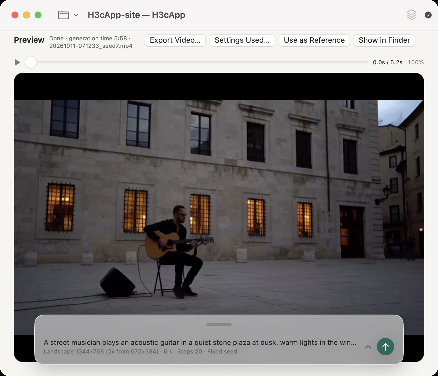Click Use as Reference button

tap(314, 40)
